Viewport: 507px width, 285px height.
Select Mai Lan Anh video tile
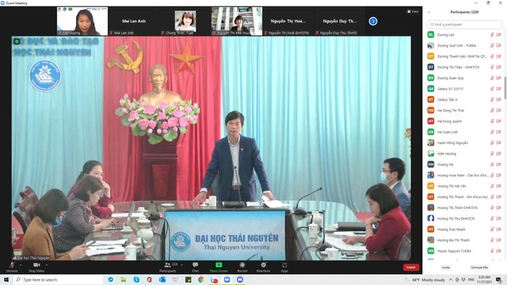click(x=134, y=21)
